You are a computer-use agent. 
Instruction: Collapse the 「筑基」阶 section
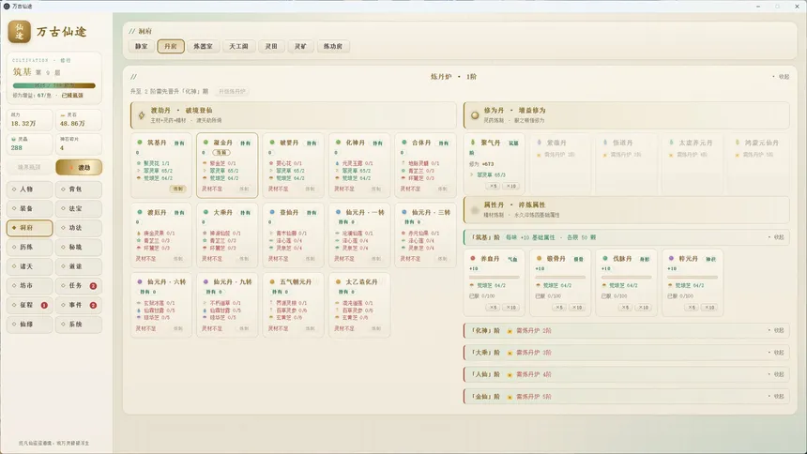(x=776, y=237)
